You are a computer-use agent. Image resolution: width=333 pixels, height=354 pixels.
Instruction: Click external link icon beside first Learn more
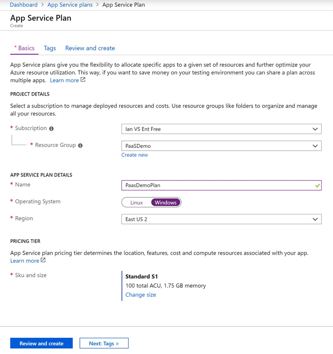83,80
